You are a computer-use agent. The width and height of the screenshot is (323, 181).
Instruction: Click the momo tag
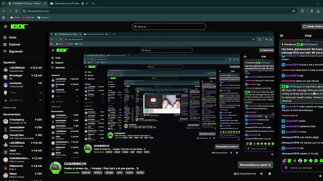(129, 173)
